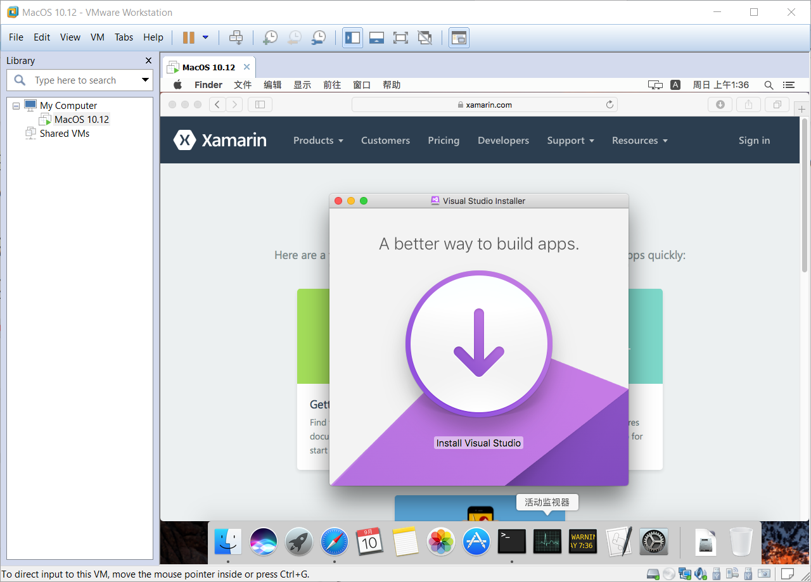Click Sign in on the Xamarin site
The width and height of the screenshot is (811, 582).
(754, 141)
